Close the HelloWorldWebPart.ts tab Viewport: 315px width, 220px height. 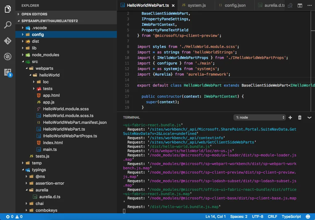tap(173, 6)
